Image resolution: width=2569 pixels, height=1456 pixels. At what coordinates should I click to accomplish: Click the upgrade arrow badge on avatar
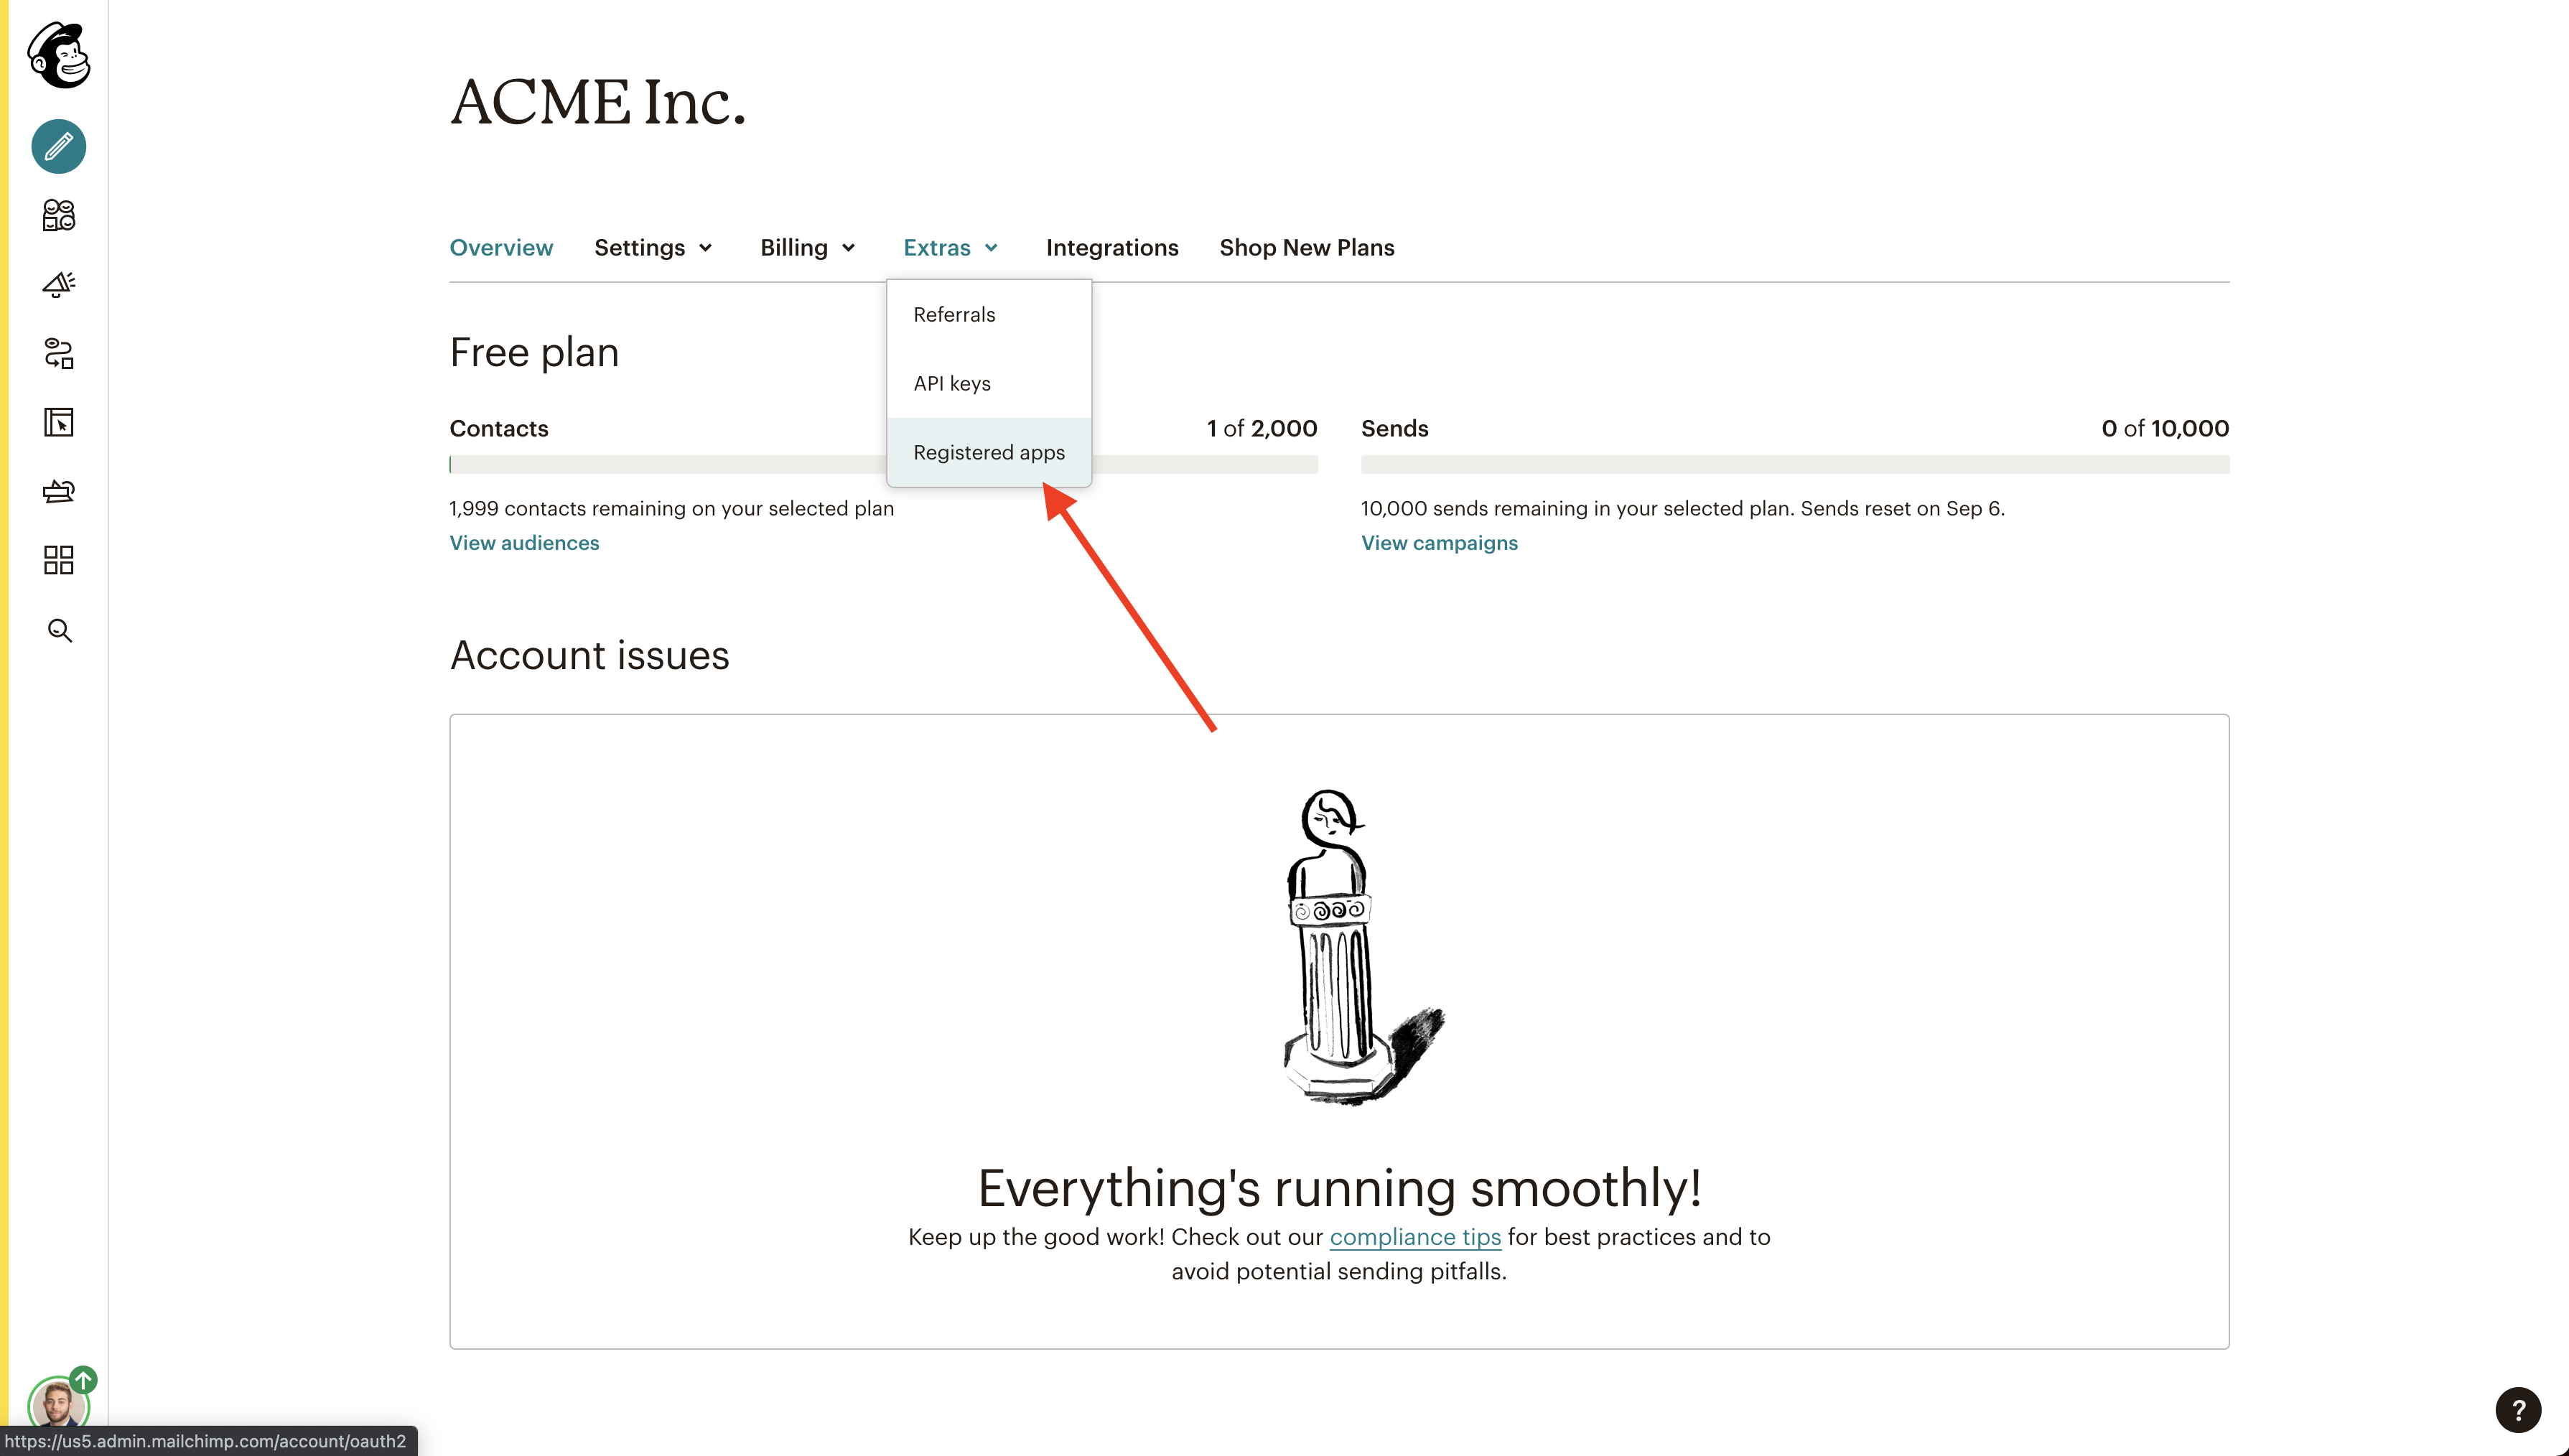[84, 1380]
